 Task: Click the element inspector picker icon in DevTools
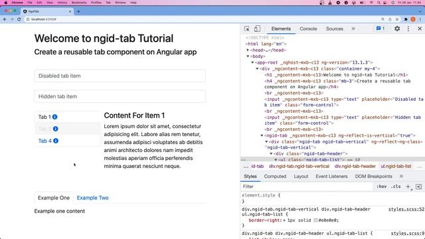[246, 29]
